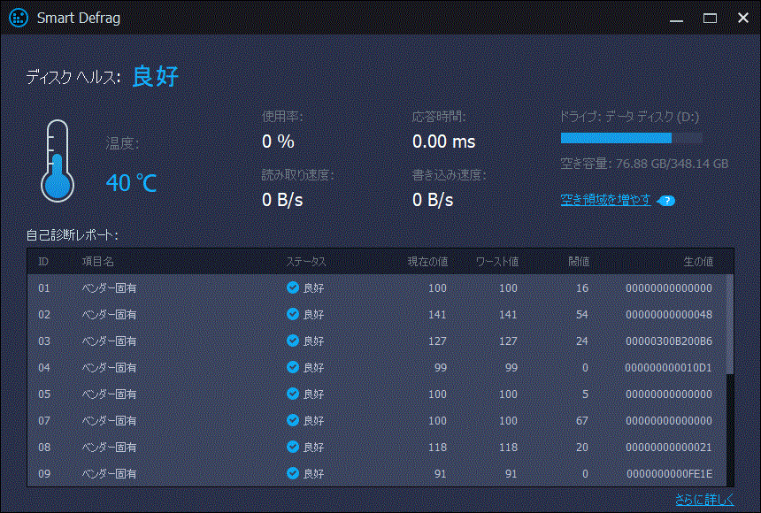Screen dimensions: 761x513
Task: Click the status checkmark icon in row 08
Action: click(x=293, y=447)
